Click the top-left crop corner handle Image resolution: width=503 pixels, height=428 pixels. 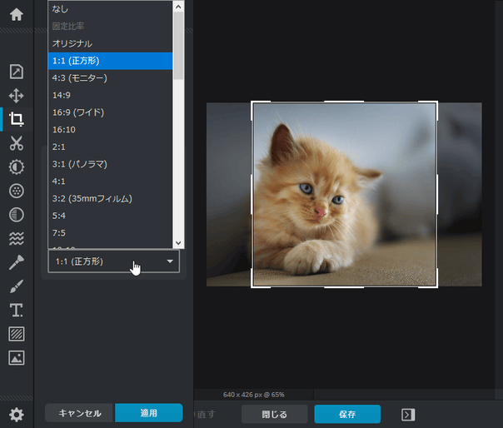pos(252,102)
